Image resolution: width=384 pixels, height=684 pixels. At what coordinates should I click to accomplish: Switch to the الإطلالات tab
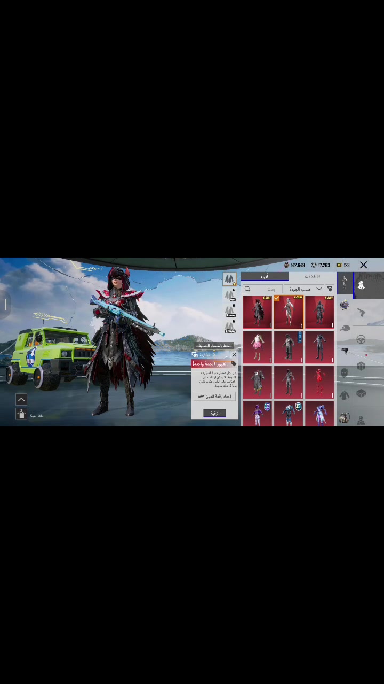pos(312,276)
